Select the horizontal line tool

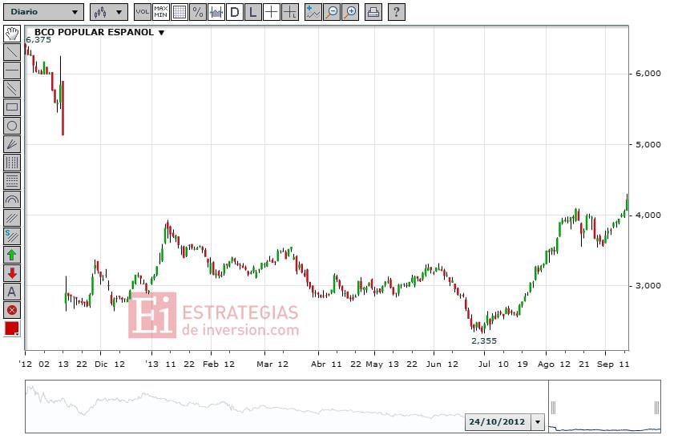click(12, 70)
